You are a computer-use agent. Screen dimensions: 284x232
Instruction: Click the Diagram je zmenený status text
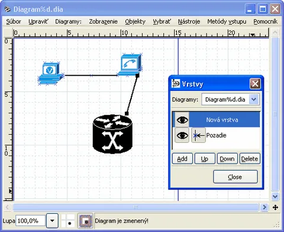pyautogui.click(x=121, y=221)
